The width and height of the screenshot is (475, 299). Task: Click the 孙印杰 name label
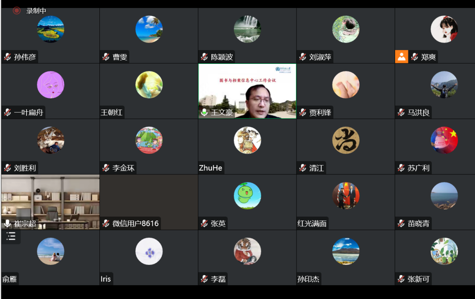coord(309,279)
